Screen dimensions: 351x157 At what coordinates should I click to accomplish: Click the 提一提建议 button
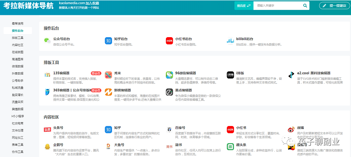[335, 6]
